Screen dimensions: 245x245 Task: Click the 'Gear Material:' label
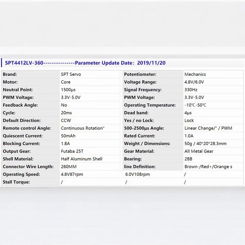(x=139, y=151)
